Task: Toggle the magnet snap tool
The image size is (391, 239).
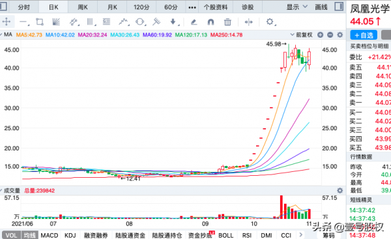Action: [x=210, y=22]
